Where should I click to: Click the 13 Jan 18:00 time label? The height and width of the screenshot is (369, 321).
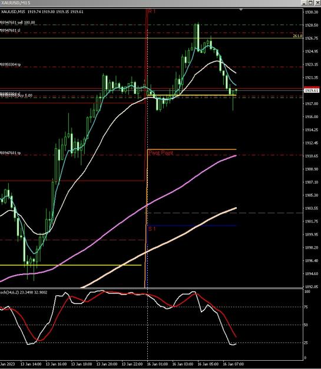point(81,364)
